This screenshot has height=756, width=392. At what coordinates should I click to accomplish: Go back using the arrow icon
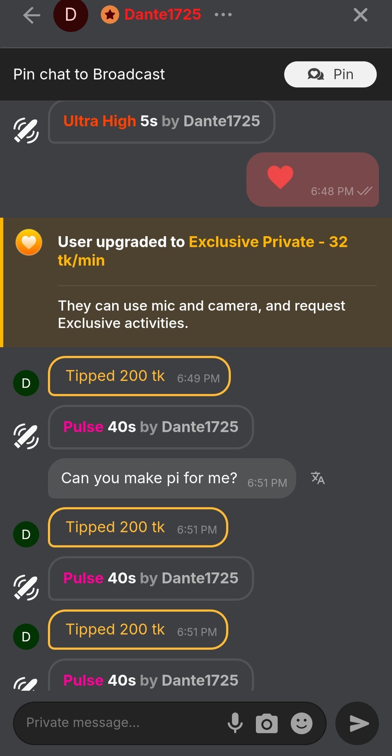click(32, 15)
